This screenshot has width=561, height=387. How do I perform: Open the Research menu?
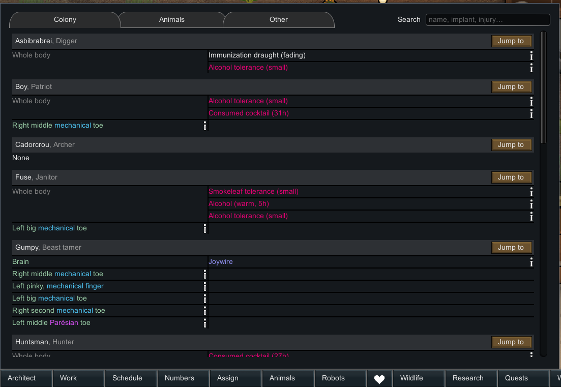[471, 378]
